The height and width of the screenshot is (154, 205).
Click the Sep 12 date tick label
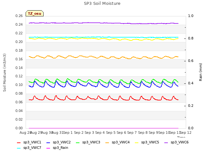[x=186, y=133]
